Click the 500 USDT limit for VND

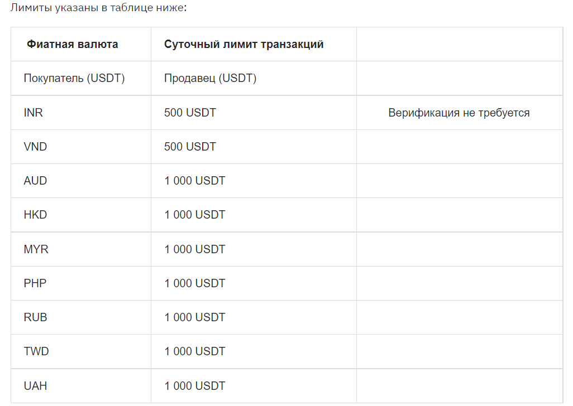point(190,147)
